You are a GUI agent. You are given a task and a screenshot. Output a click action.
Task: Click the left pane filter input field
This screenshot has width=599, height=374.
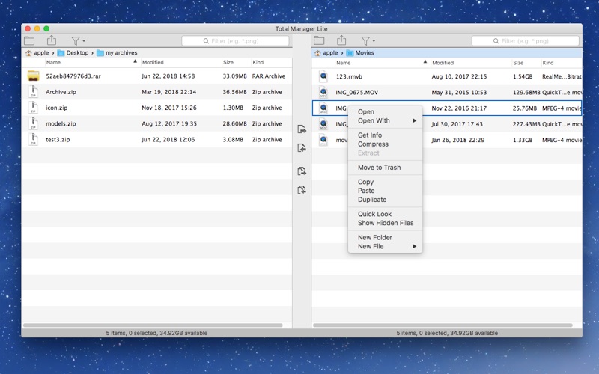[x=235, y=41]
